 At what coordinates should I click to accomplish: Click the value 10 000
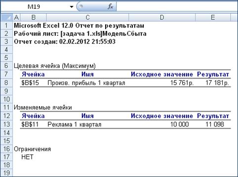(x=179, y=124)
